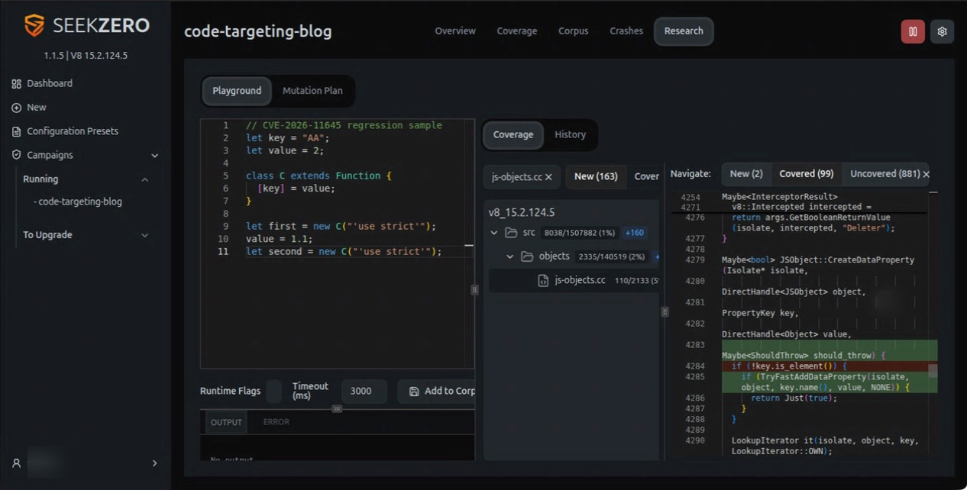This screenshot has height=490, width=967.
Task: Switch to the Overview tab
Action: point(455,31)
